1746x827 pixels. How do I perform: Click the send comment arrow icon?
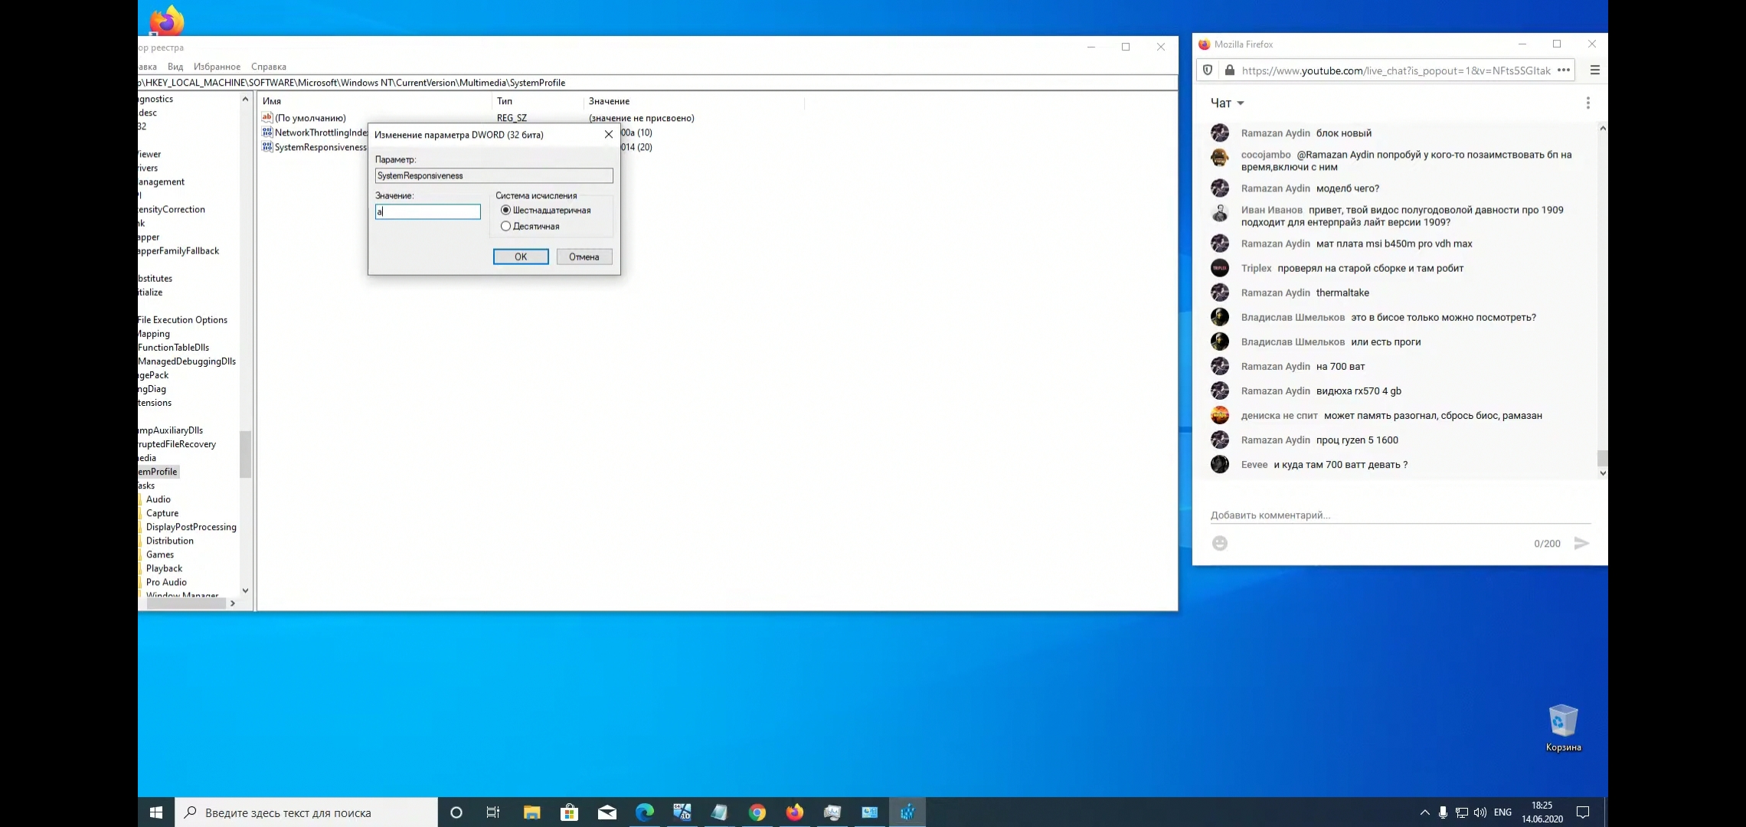[1581, 544]
